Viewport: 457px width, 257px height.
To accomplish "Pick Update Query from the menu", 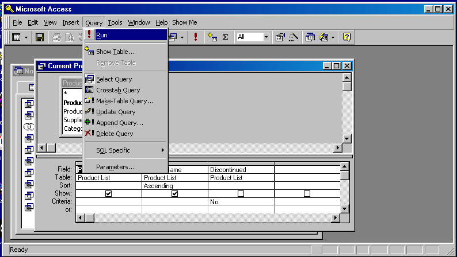I will click(x=125, y=112).
